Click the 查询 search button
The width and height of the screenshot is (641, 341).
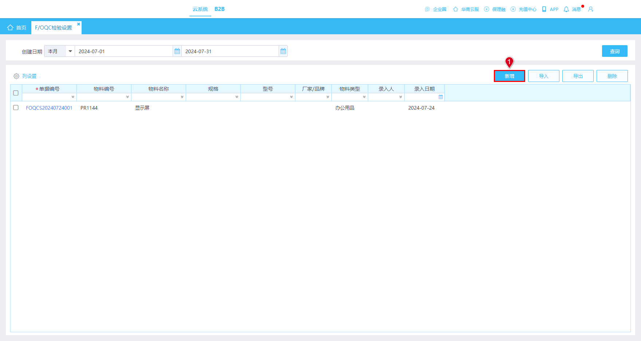click(x=615, y=51)
